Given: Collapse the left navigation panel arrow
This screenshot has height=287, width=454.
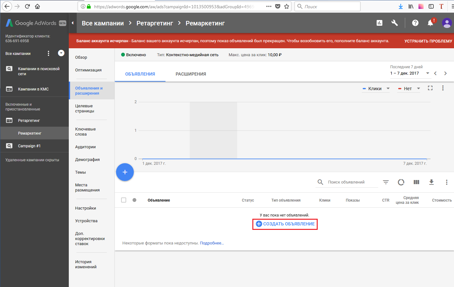Looking at the screenshot, I should 73,23.
